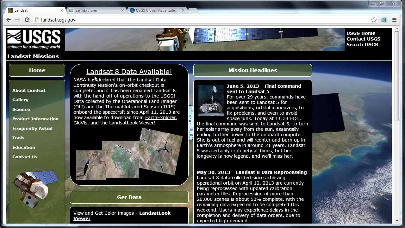This screenshot has width=405, height=228.
Task: Click the Get Data header
Action: pyautogui.click(x=129, y=197)
